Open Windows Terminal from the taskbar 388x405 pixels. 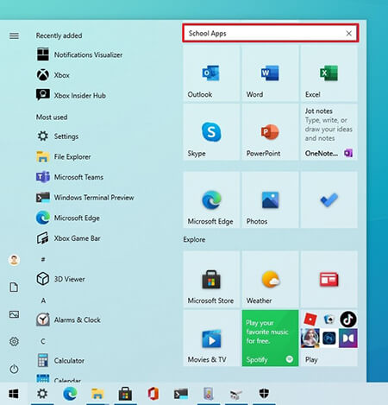(x=181, y=394)
